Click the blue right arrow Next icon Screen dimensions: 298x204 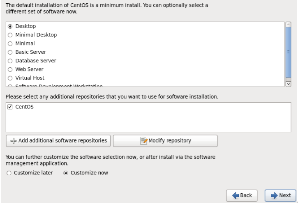tap(274, 195)
